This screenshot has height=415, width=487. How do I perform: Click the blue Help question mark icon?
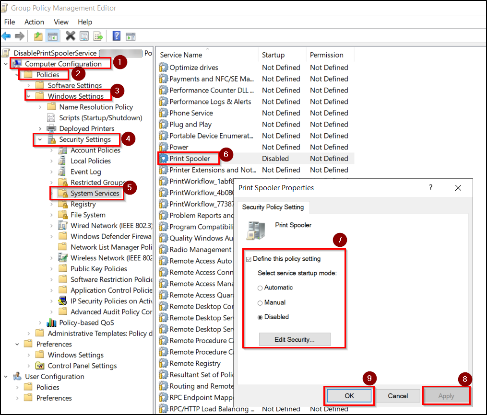tap(117, 36)
